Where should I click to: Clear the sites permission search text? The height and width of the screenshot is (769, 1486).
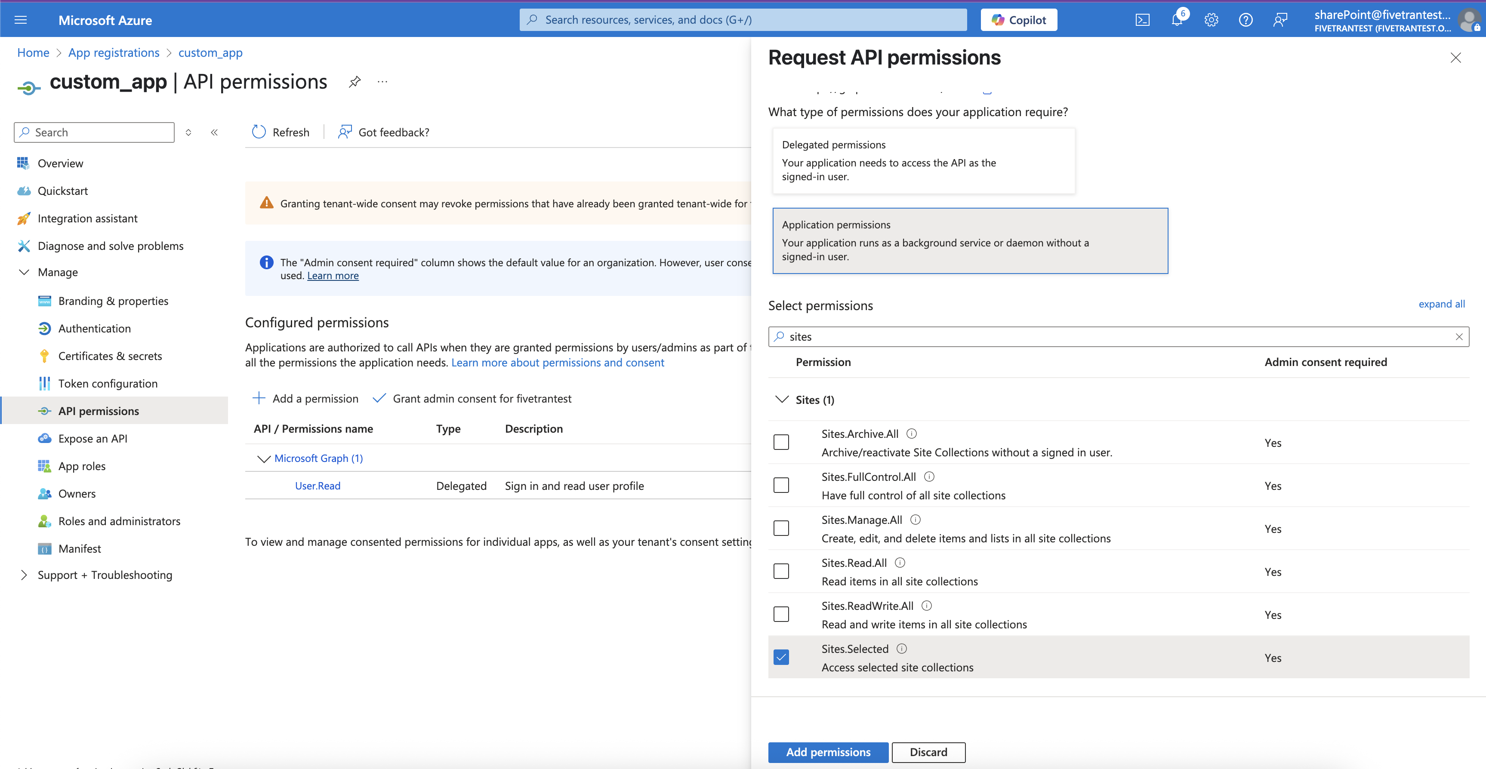click(1459, 336)
